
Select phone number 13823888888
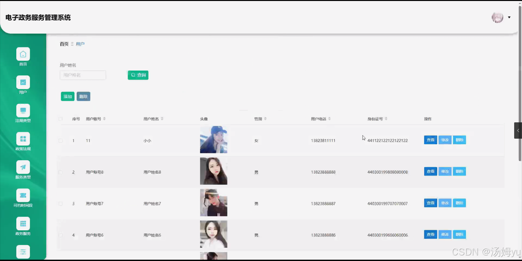(323, 172)
